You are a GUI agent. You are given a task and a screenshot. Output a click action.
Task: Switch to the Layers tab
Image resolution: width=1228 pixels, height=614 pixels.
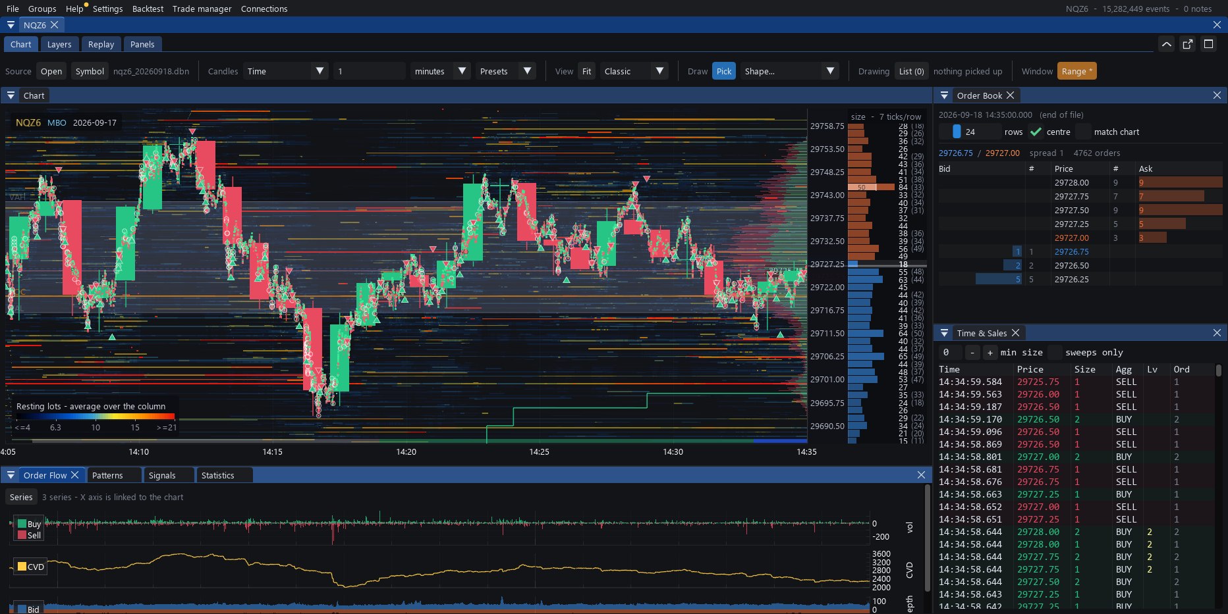coord(59,44)
